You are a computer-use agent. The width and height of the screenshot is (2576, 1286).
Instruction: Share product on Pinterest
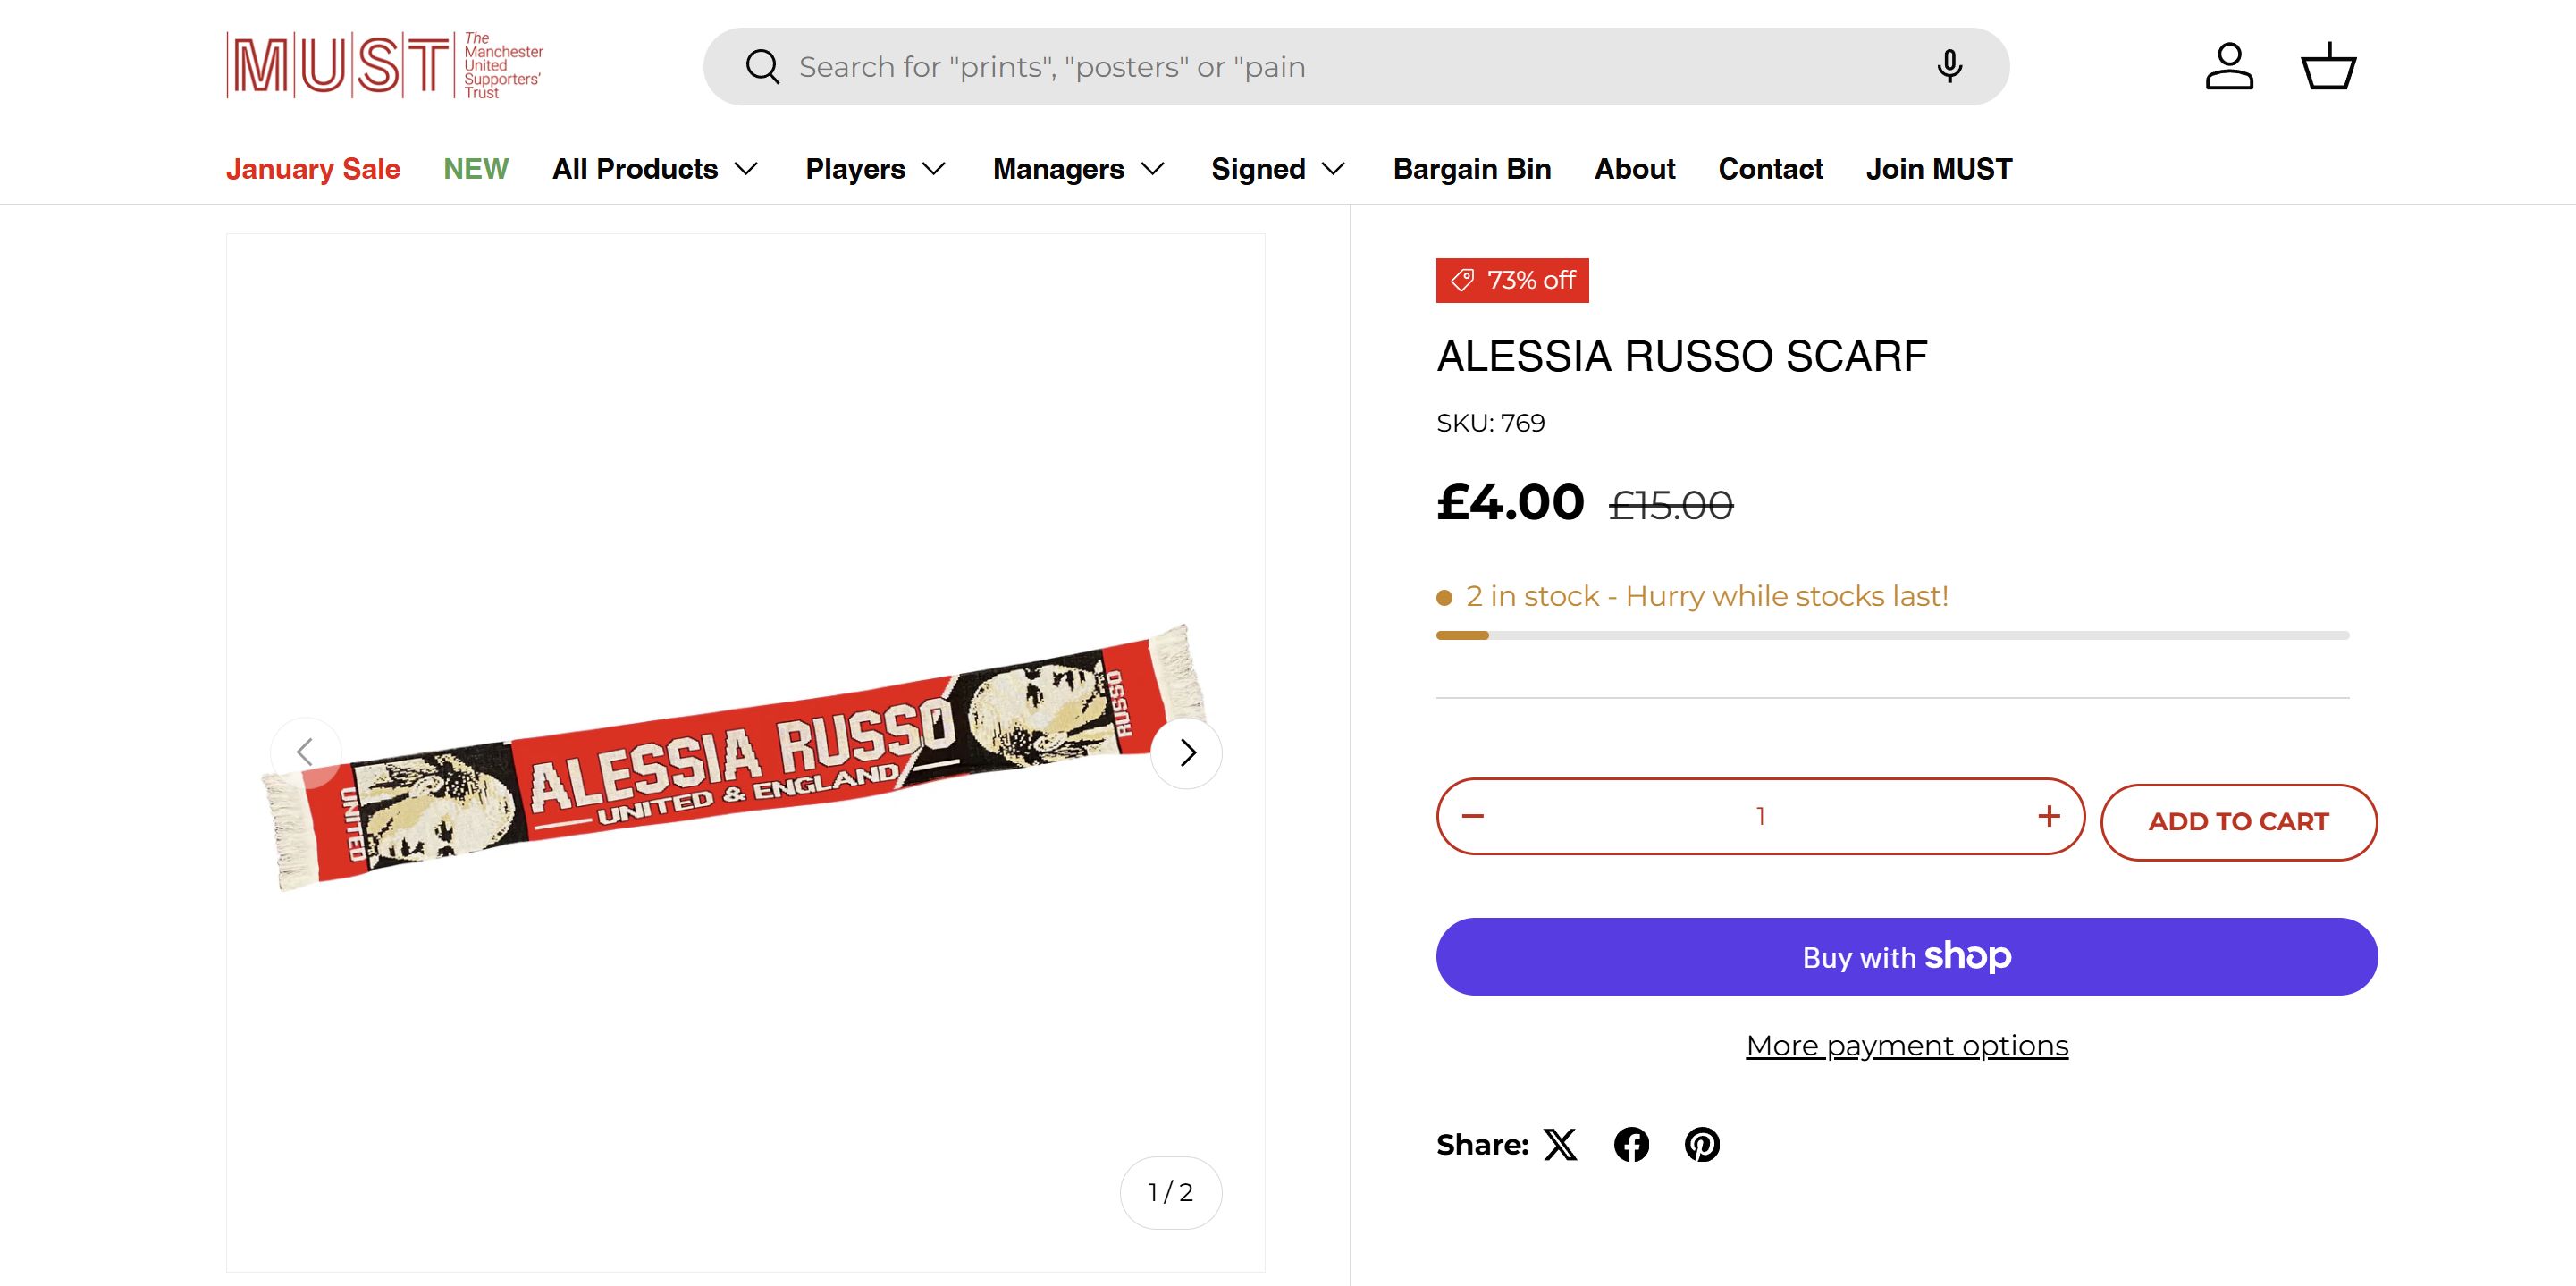point(1702,1144)
